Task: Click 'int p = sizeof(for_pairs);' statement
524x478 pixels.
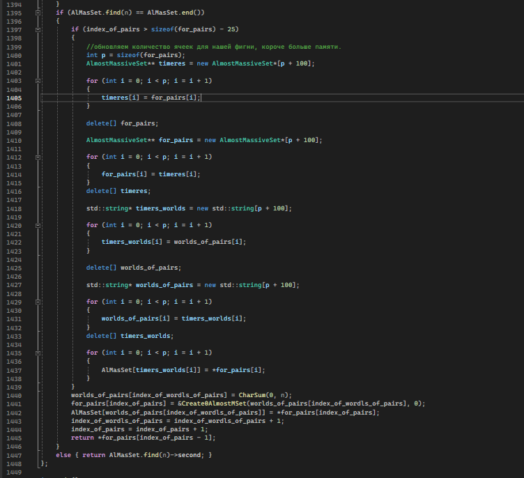Action: point(136,55)
